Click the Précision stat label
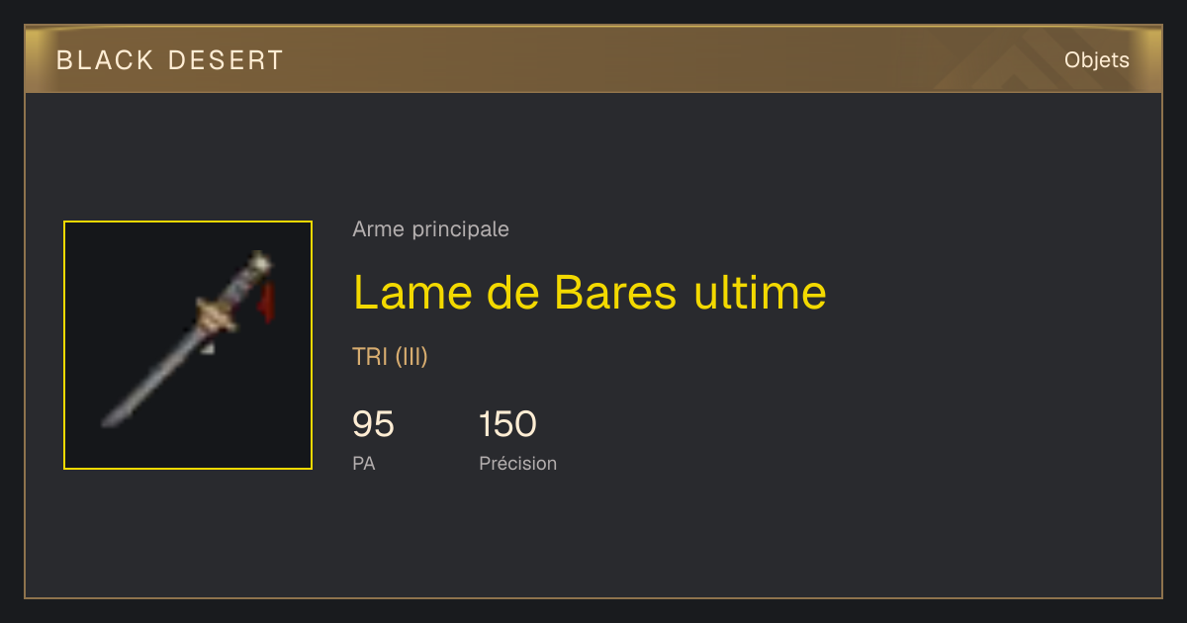This screenshot has width=1187, height=623. [517, 463]
